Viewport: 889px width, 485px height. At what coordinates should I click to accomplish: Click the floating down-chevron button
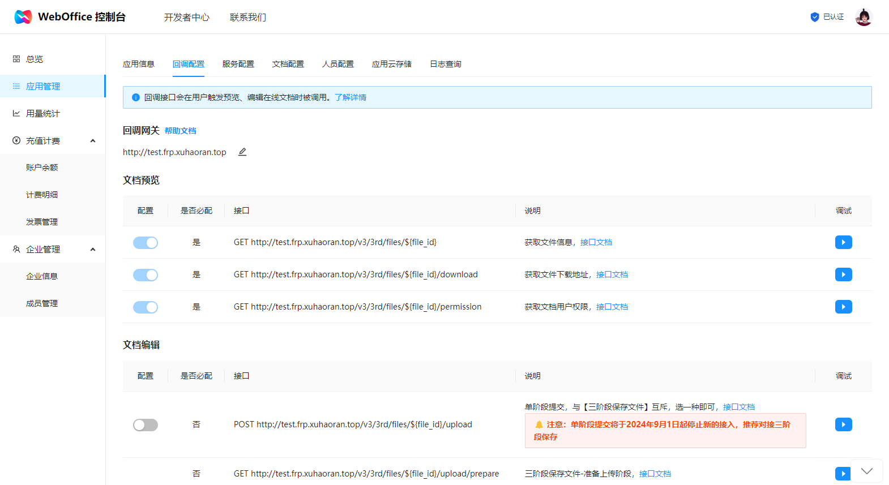867,471
